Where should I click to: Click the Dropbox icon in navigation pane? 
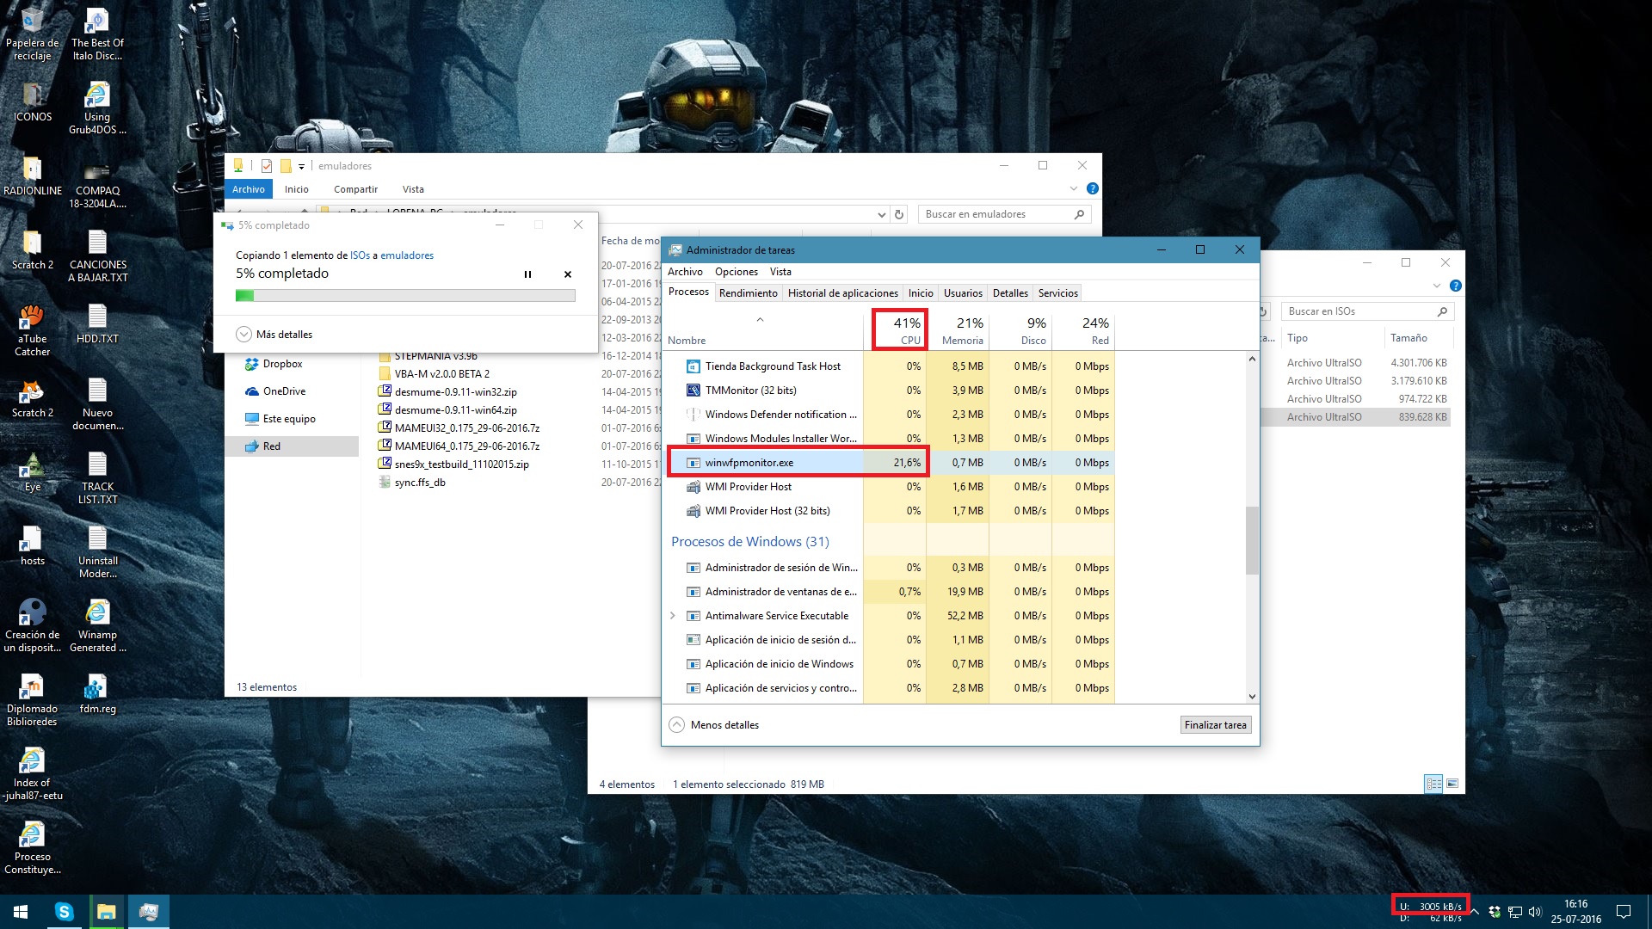click(x=252, y=364)
